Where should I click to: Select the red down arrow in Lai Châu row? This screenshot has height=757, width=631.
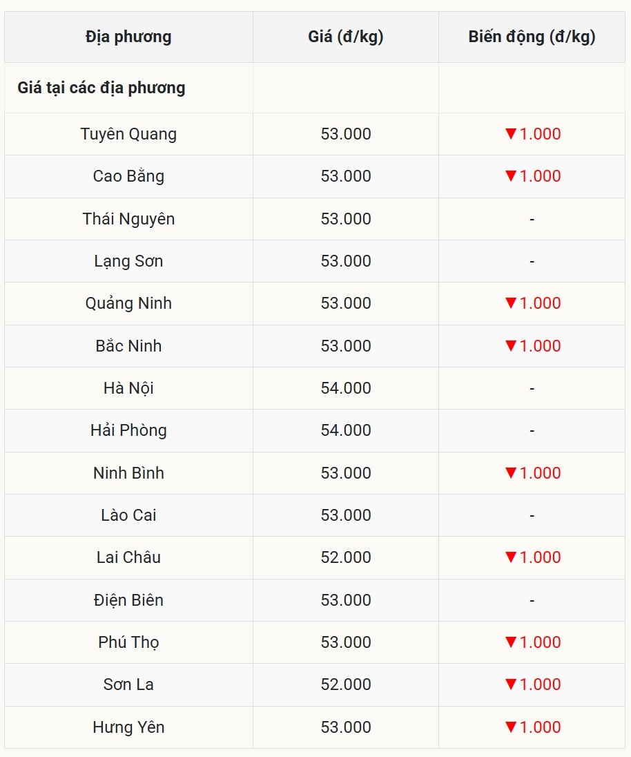tap(511, 557)
